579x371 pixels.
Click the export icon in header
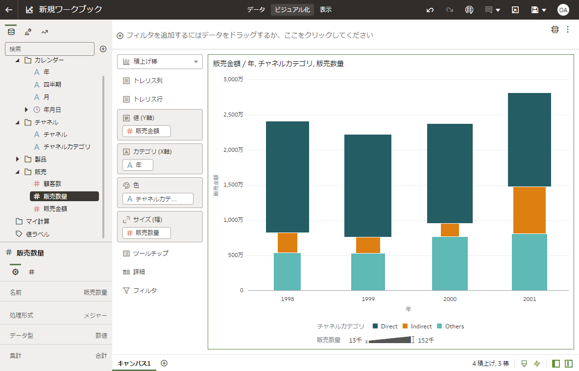tap(515, 10)
